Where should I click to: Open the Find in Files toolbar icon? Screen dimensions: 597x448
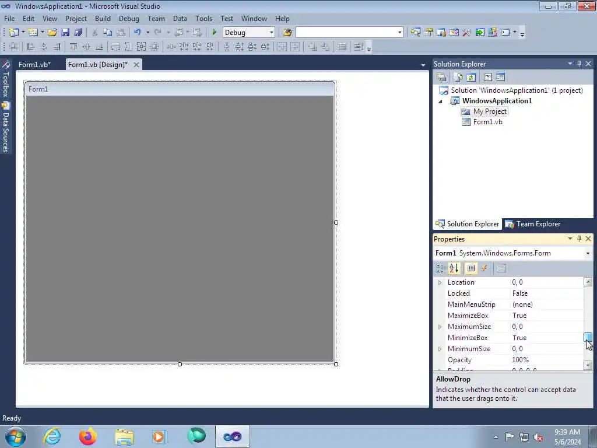click(x=287, y=33)
